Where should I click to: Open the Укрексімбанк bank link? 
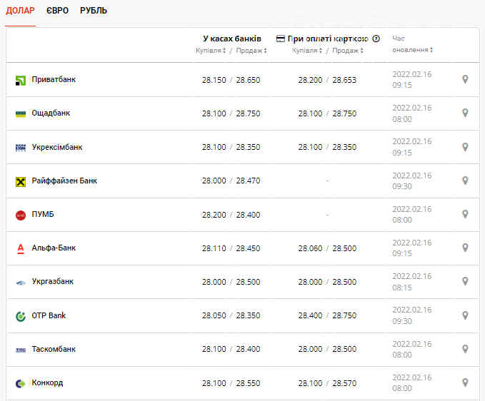pyautogui.click(x=57, y=147)
